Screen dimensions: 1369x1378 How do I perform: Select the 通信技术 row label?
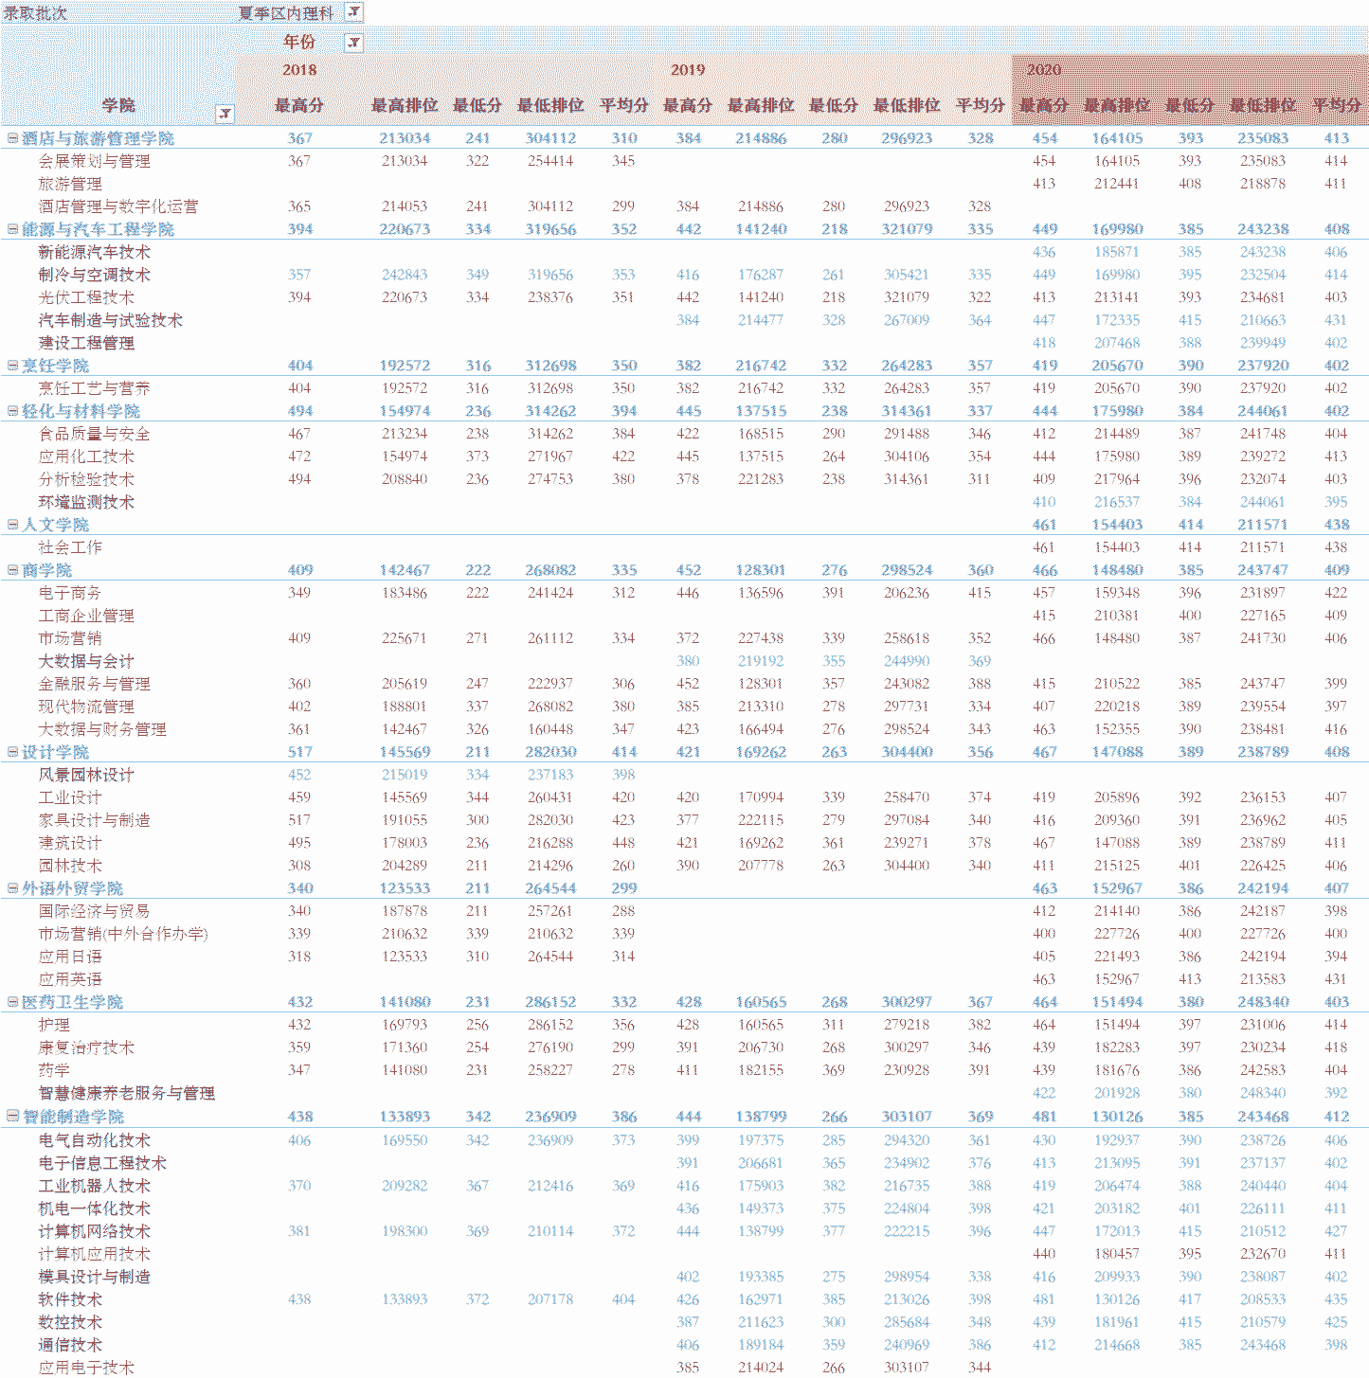[69, 1345]
